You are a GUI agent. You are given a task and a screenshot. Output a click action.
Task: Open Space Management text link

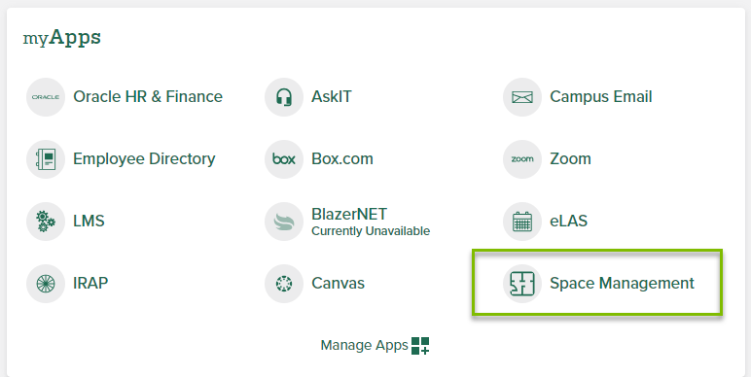click(x=622, y=283)
